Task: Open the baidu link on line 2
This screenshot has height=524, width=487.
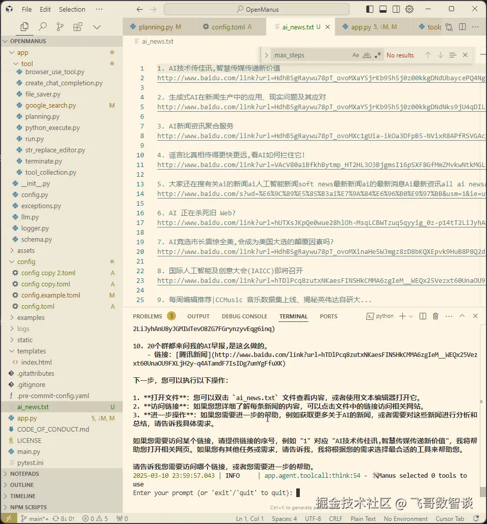Action: (x=322, y=78)
